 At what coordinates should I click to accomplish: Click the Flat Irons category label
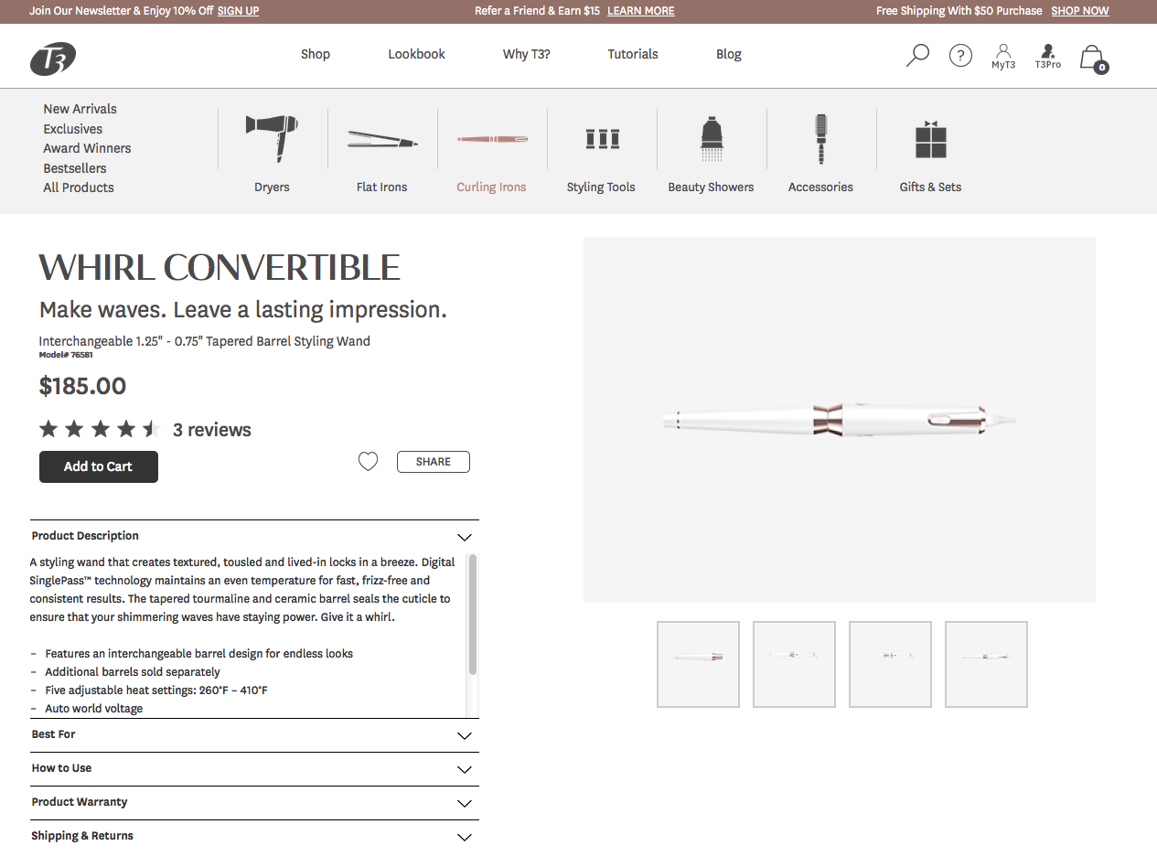[382, 187]
